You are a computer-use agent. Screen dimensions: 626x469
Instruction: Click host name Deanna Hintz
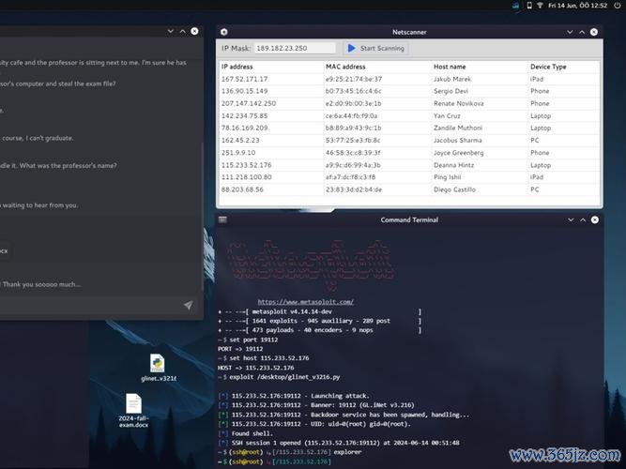coord(453,165)
